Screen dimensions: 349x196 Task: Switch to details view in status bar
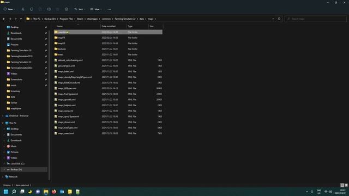point(342,185)
